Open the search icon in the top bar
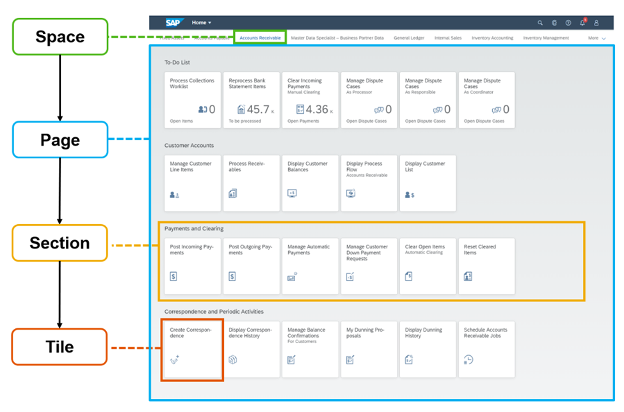Screen dimensions: 624x412 [x=540, y=23]
